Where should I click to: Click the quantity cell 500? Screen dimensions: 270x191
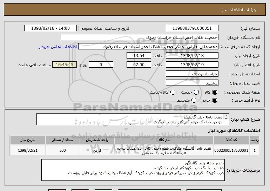63,150
